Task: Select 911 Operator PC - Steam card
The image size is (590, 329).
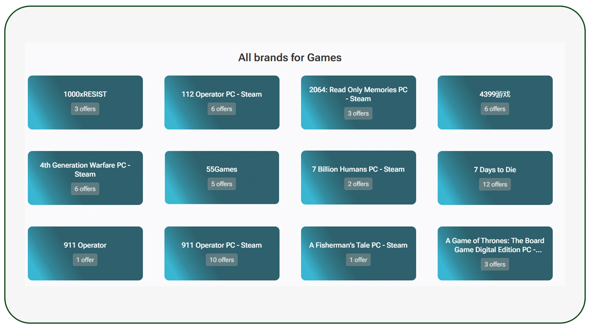Action: tap(222, 253)
